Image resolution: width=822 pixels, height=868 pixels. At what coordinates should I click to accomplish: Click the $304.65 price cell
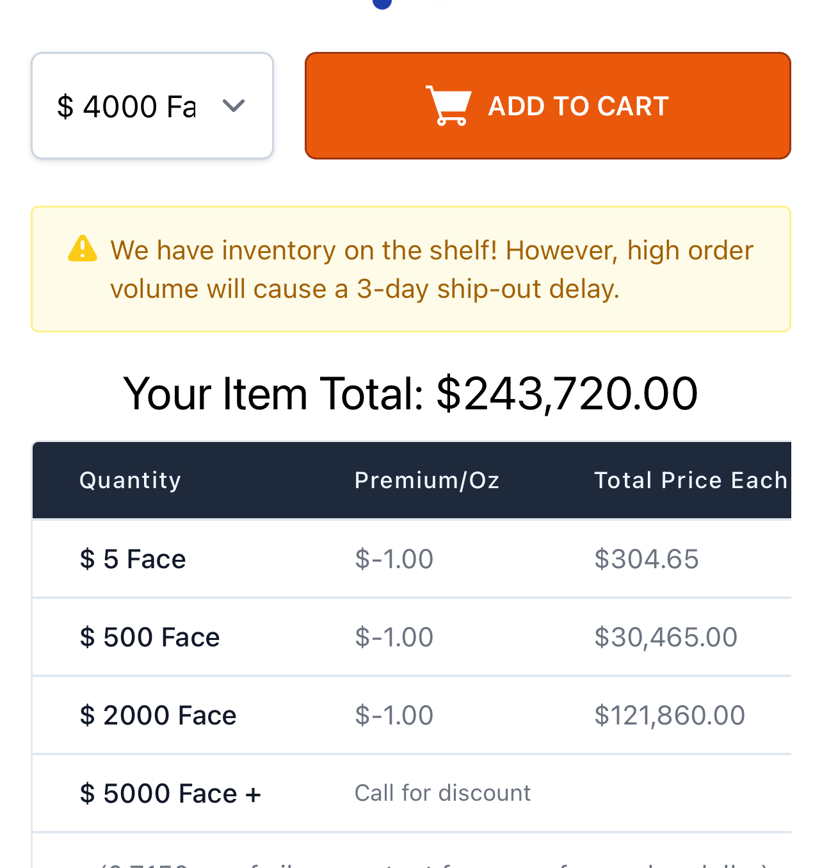[646, 559]
